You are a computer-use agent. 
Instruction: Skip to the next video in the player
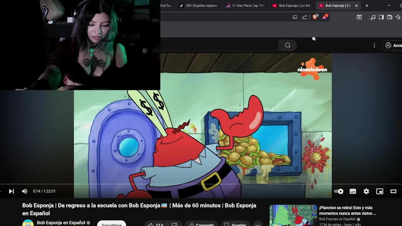(11, 191)
